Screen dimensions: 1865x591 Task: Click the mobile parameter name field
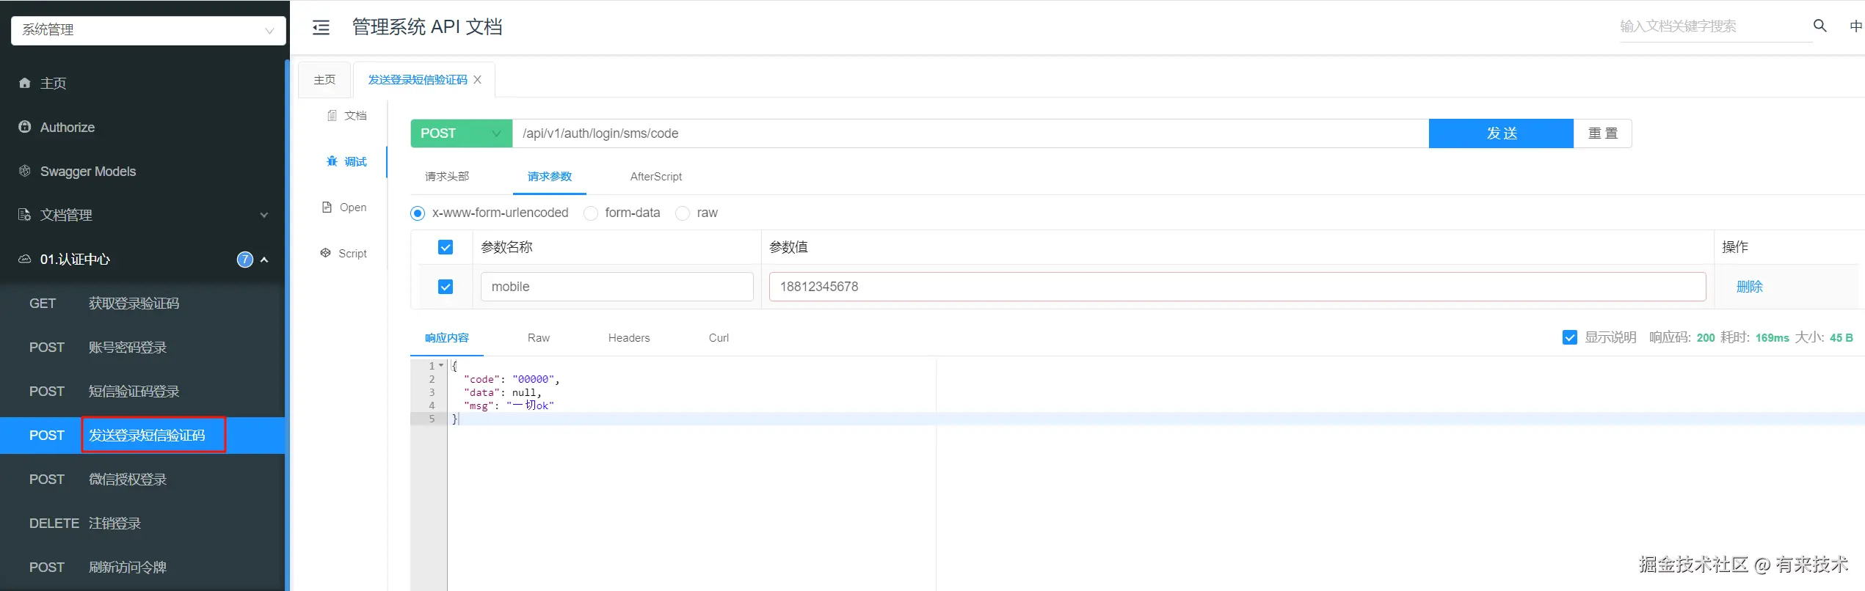(x=617, y=287)
